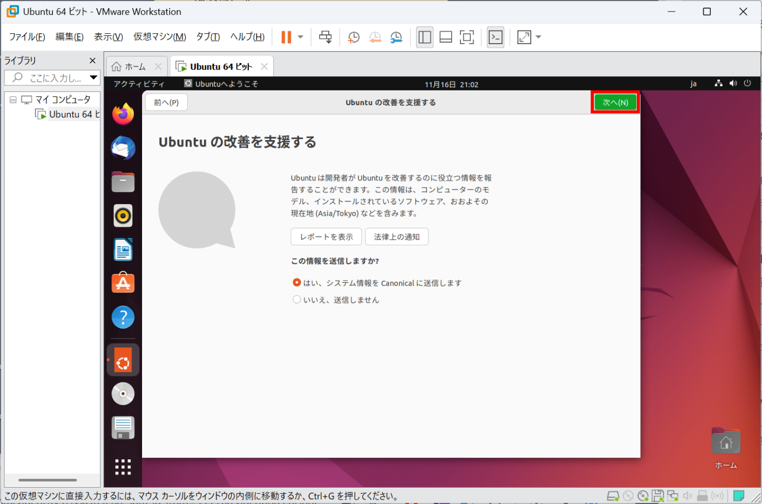The width and height of the screenshot is (762, 504).
Task: Toggle the thumbnail bar view icon
Action: point(446,37)
